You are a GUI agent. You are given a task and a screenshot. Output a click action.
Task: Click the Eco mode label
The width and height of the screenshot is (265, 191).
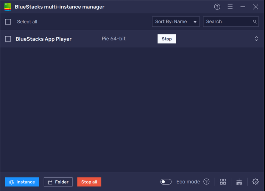pos(188,182)
